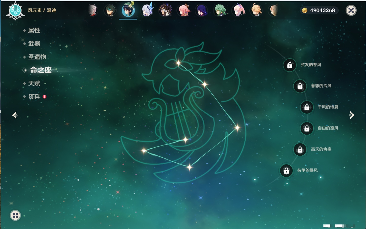The width and height of the screenshot is (366, 229).
Task: Go to previous character with left arrow
Action: (15, 115)
